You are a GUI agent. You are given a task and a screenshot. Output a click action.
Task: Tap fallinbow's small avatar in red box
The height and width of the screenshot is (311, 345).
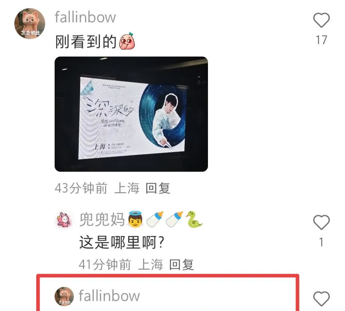[64, 297]
